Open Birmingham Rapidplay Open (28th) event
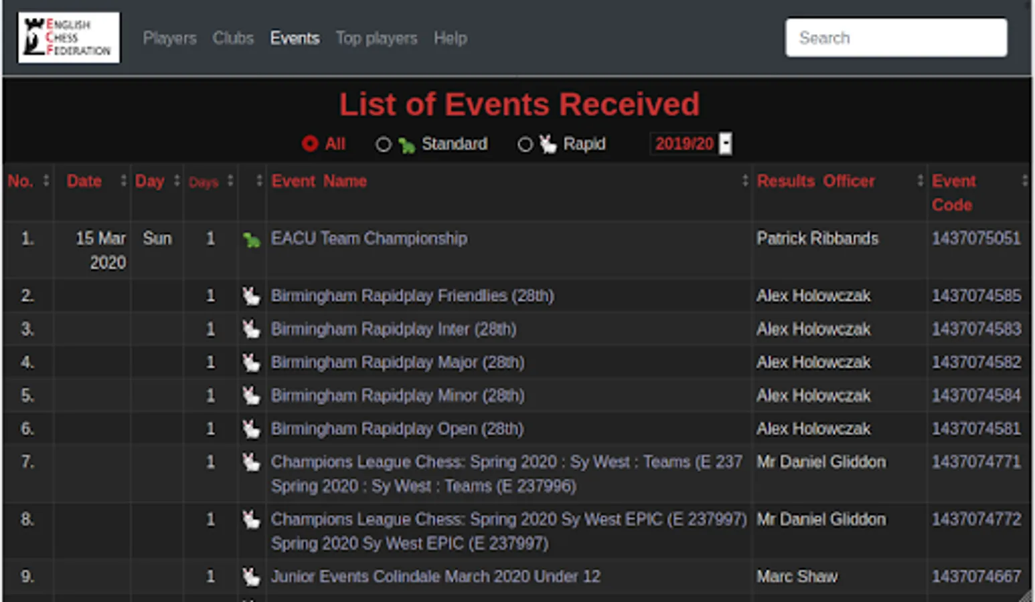This screenshot has height=602, width=1035. (397, 429)
